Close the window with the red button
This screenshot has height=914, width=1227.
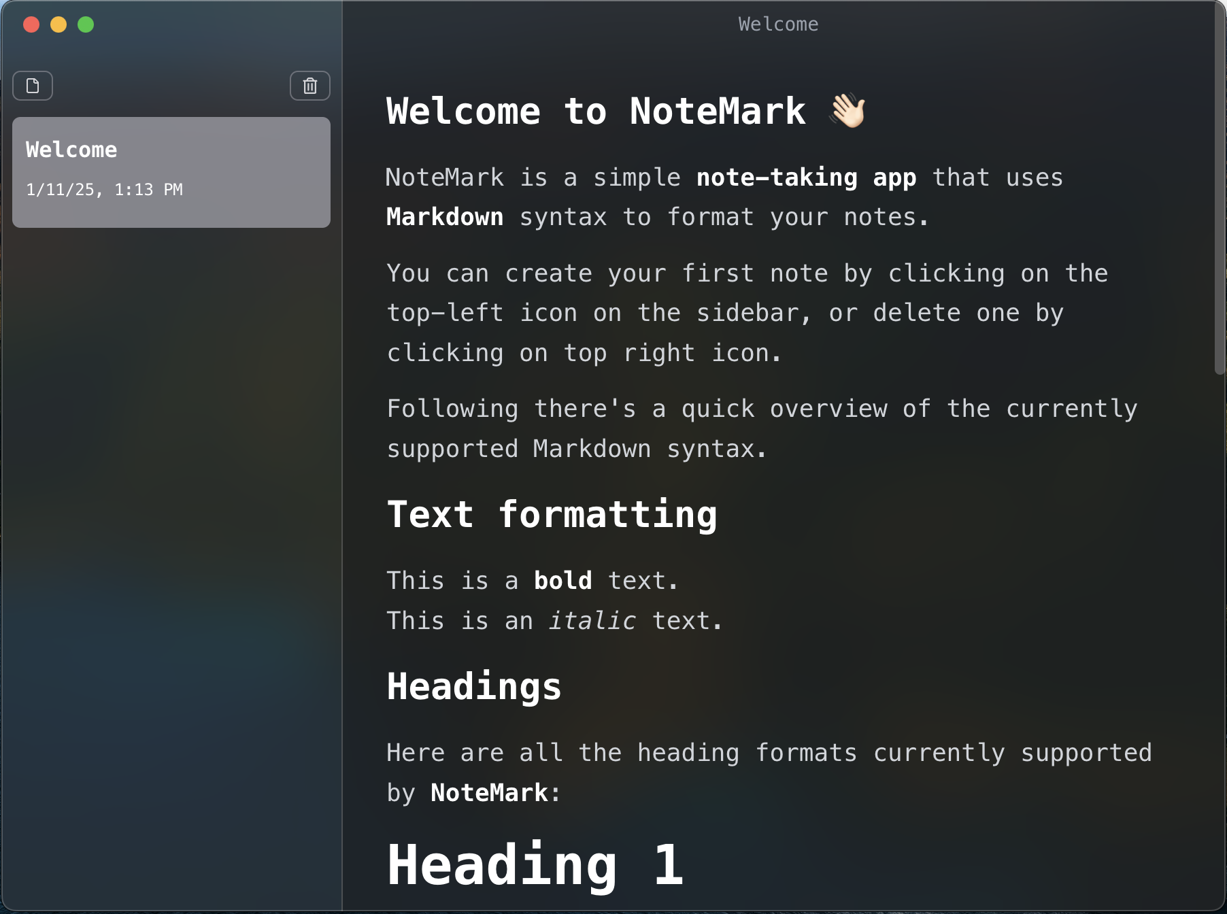pos(31,24)
